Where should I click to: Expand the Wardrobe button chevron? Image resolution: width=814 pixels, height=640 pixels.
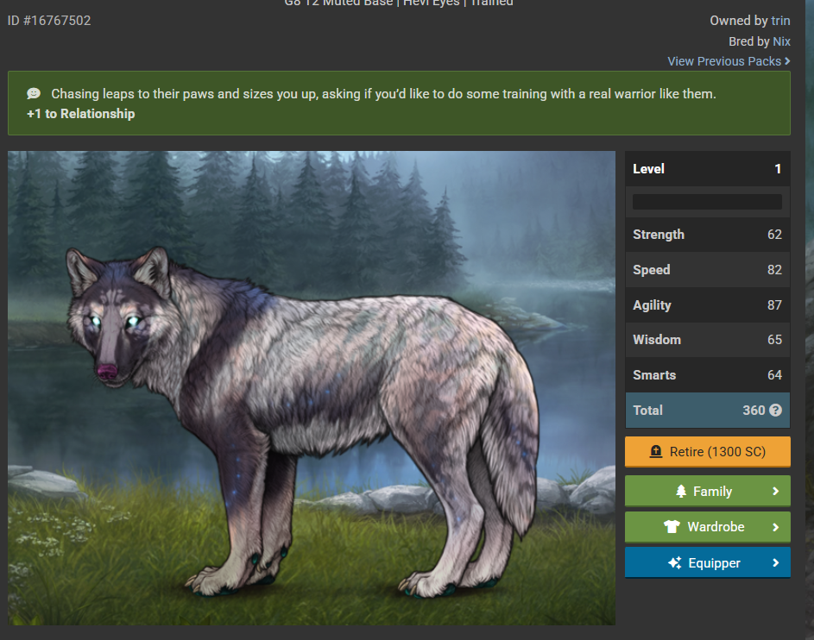775,527
